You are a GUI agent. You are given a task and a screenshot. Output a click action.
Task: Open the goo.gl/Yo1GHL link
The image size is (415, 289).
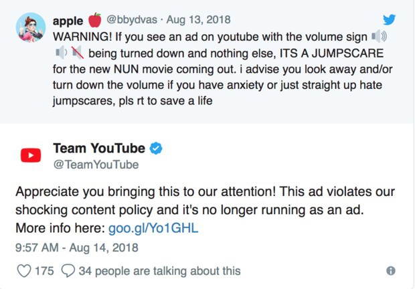[x=153, y=228]
